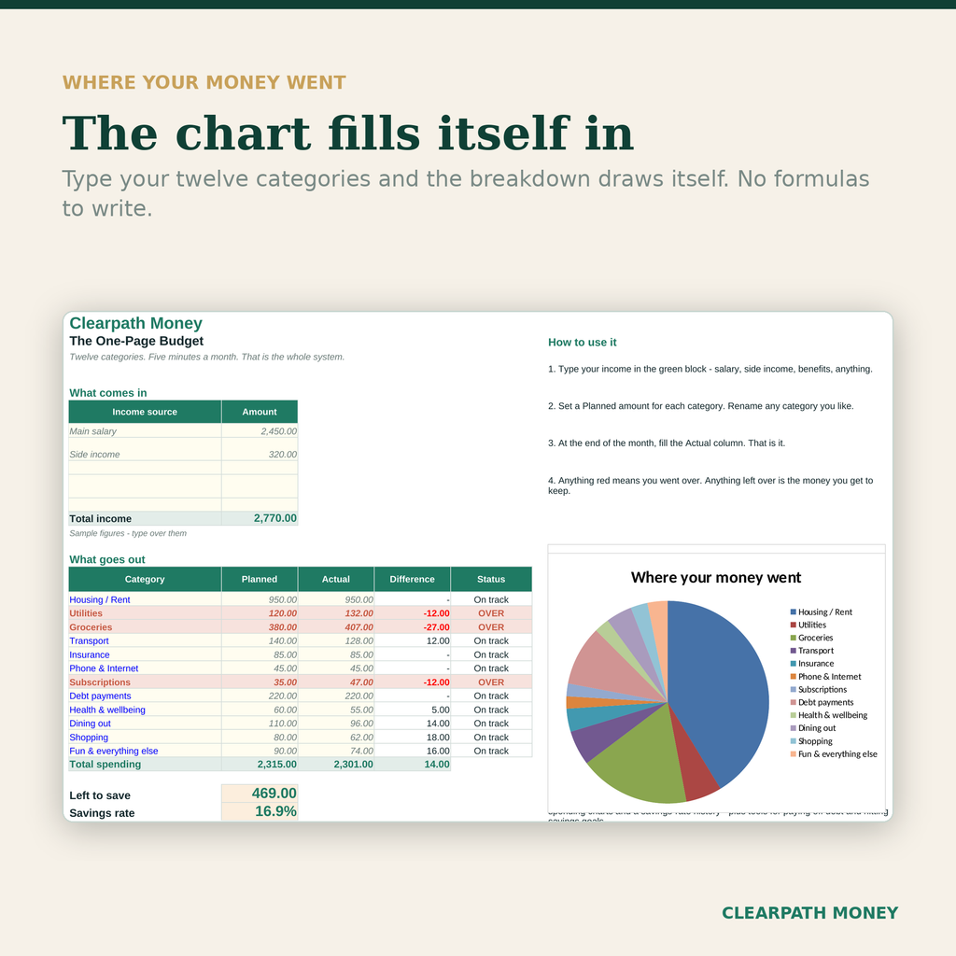Screen dimensions: 956x956
Task: Select Shopping difference value 18.00
Action: click(x=412, y=738)
